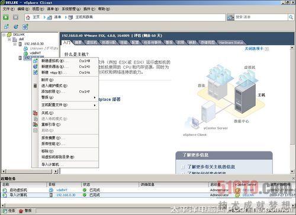Click the magnifier search button
The width and height of the screenshot is (296, 215).
coord(291,17)
